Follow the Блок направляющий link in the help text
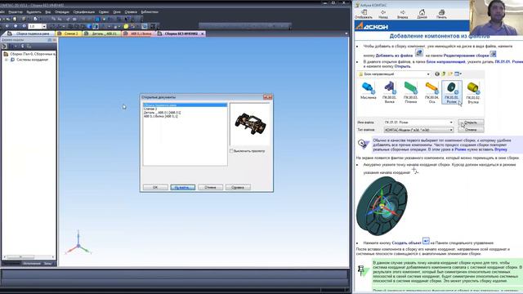Image resolution: width=523 pixels, height=294 pixels. [445, 62]
